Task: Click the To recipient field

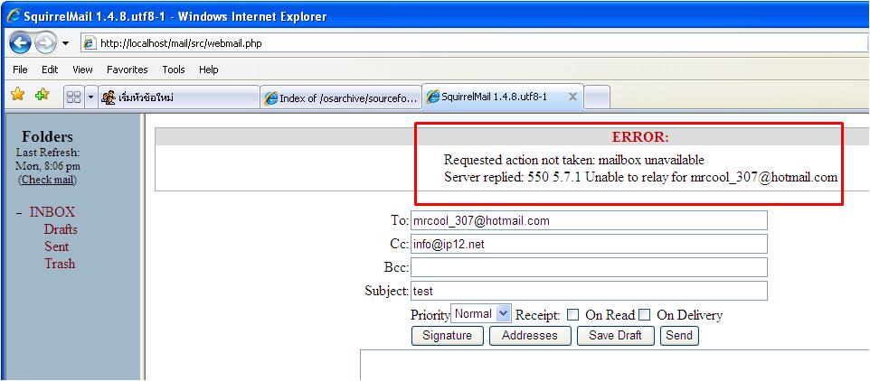Action: [589, 220]
